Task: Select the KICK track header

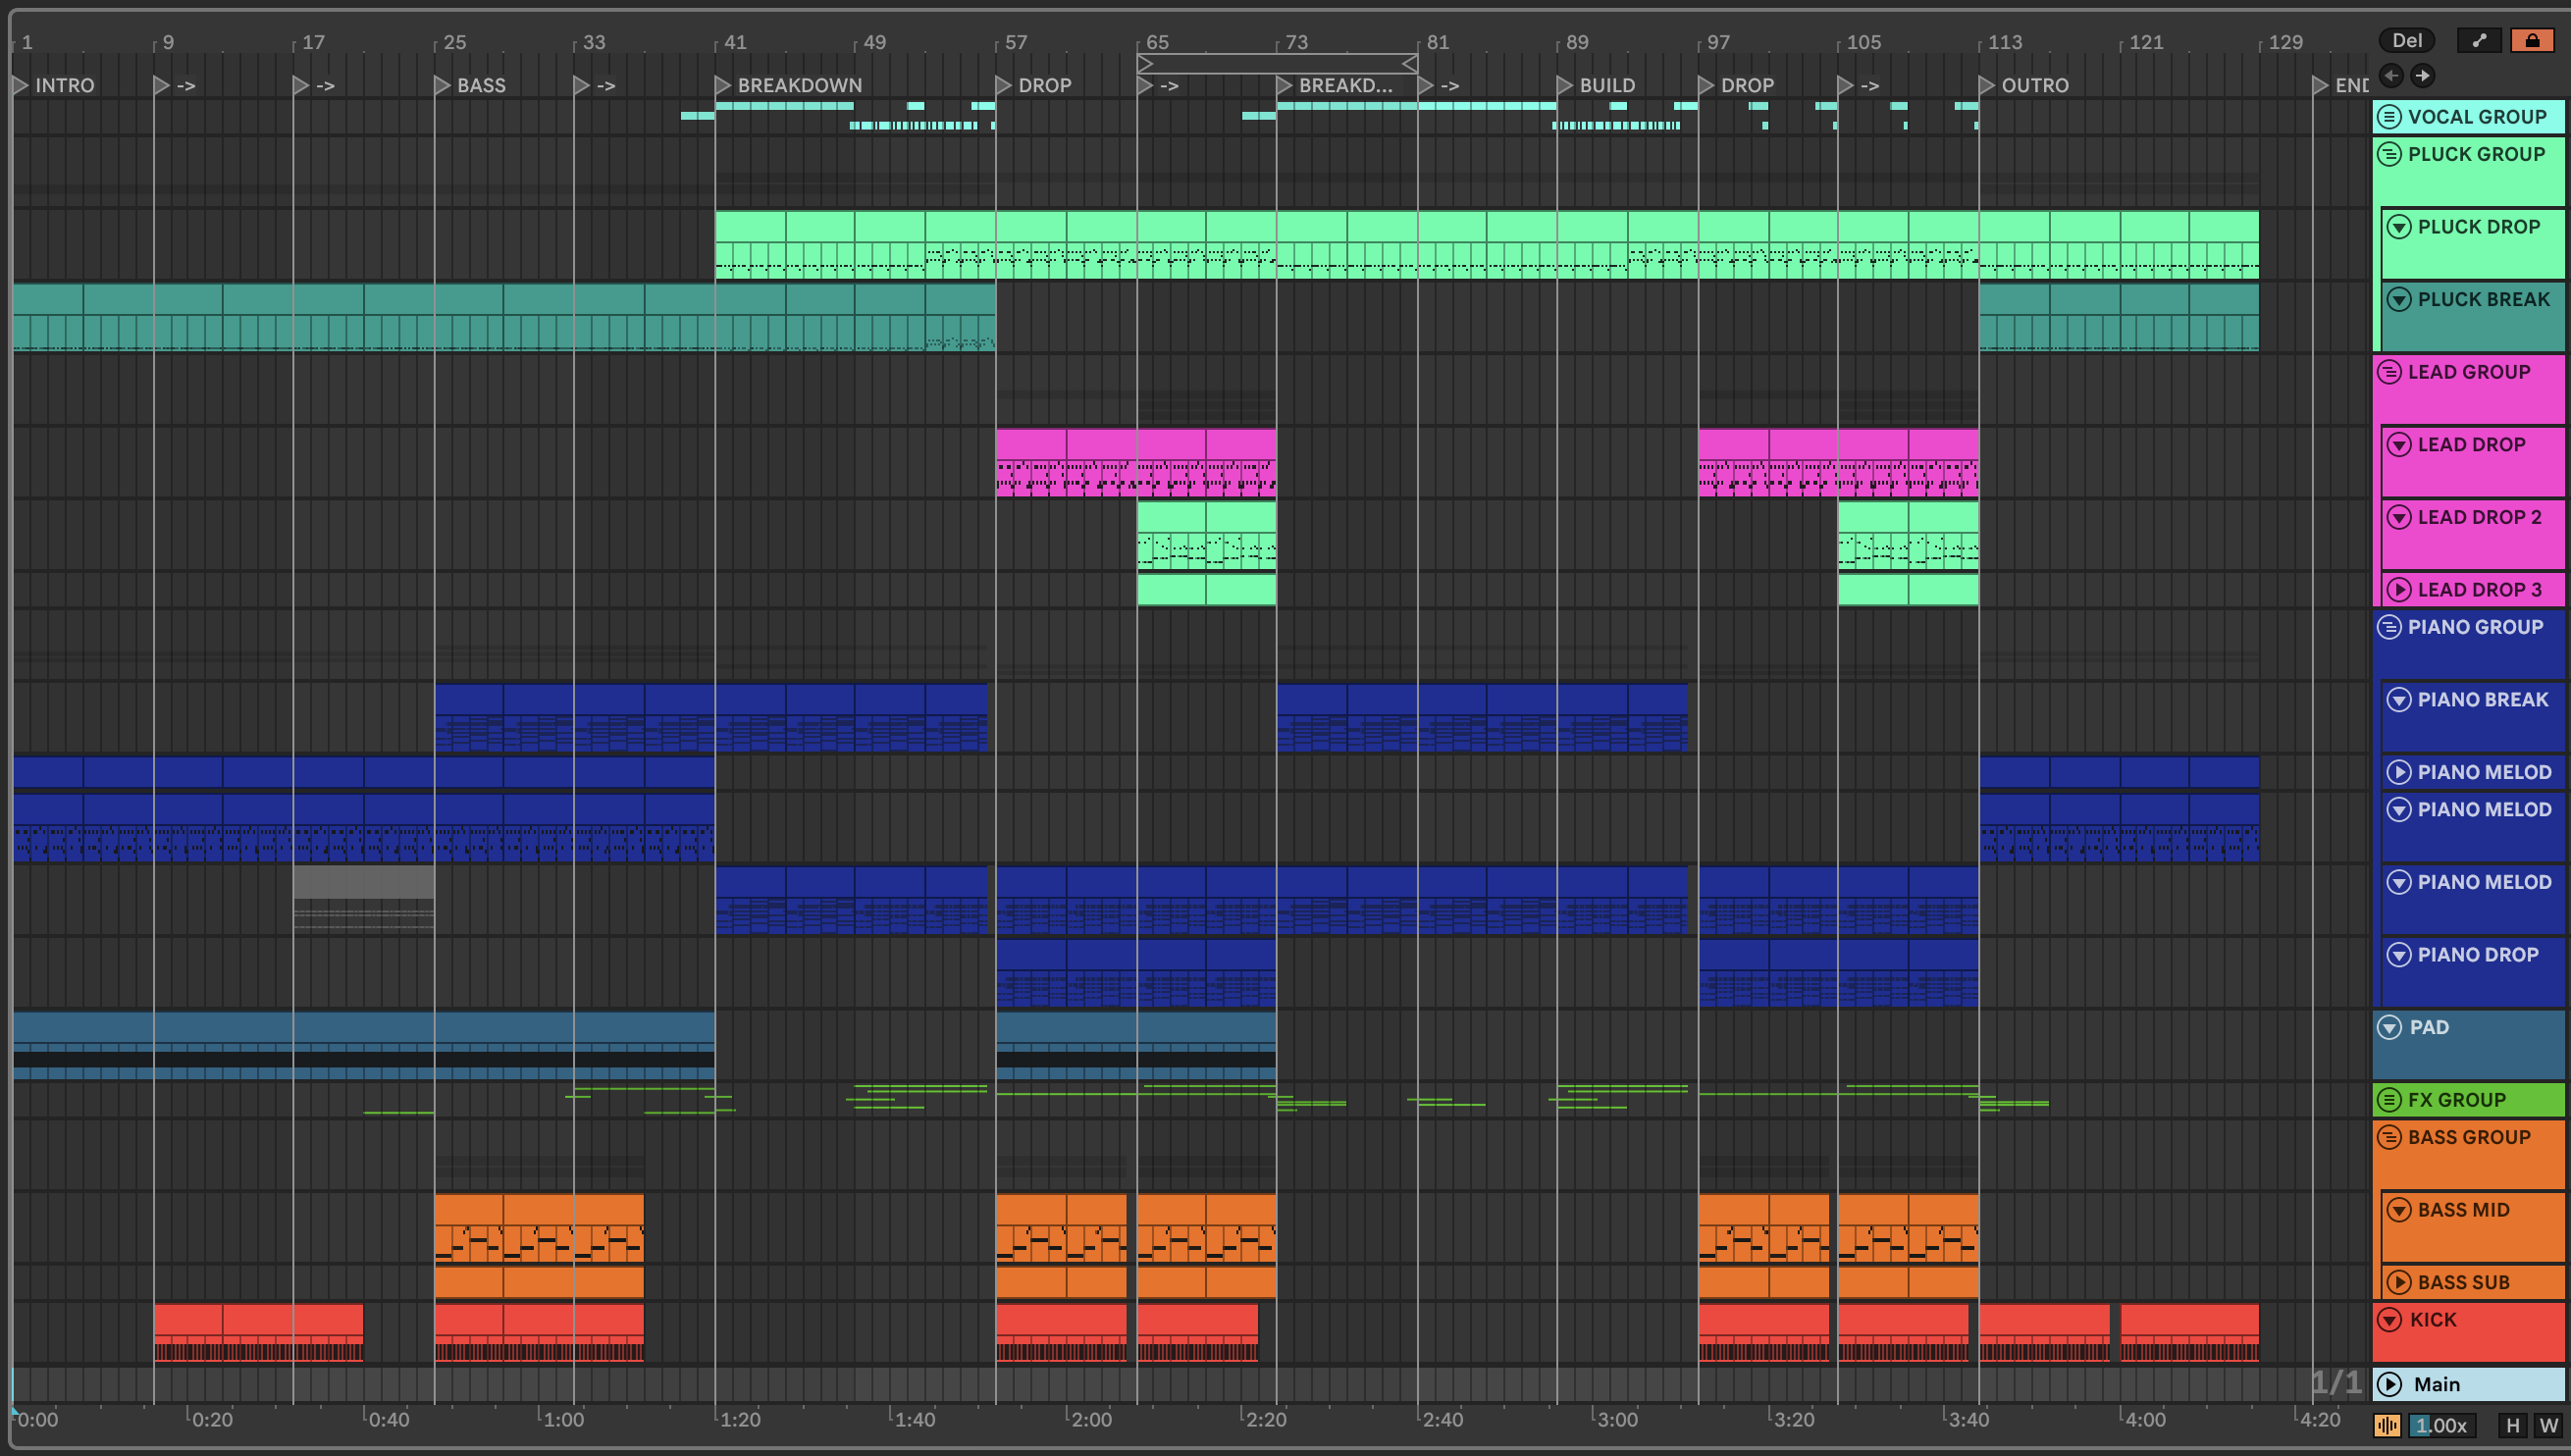Action: pos(2433,1320)
